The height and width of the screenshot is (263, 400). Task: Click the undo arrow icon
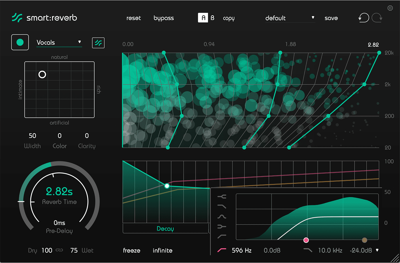click(364, 18)
